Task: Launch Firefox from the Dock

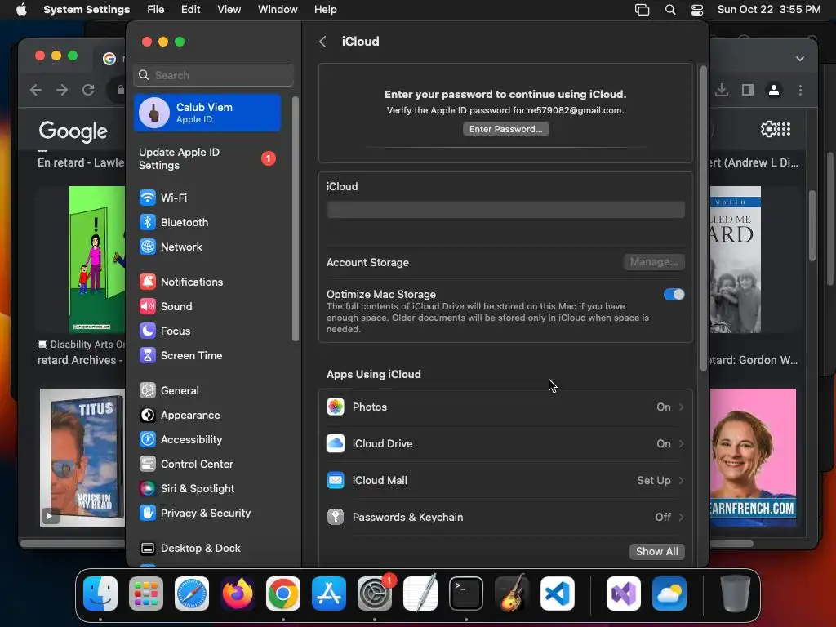Action: (x=238, y=594)
